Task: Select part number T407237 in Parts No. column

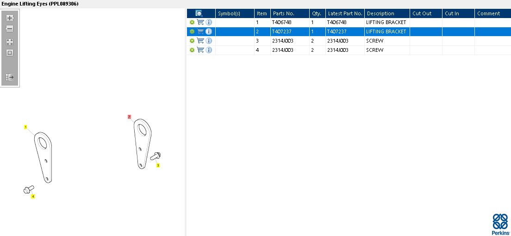Action: coord(281,31)
